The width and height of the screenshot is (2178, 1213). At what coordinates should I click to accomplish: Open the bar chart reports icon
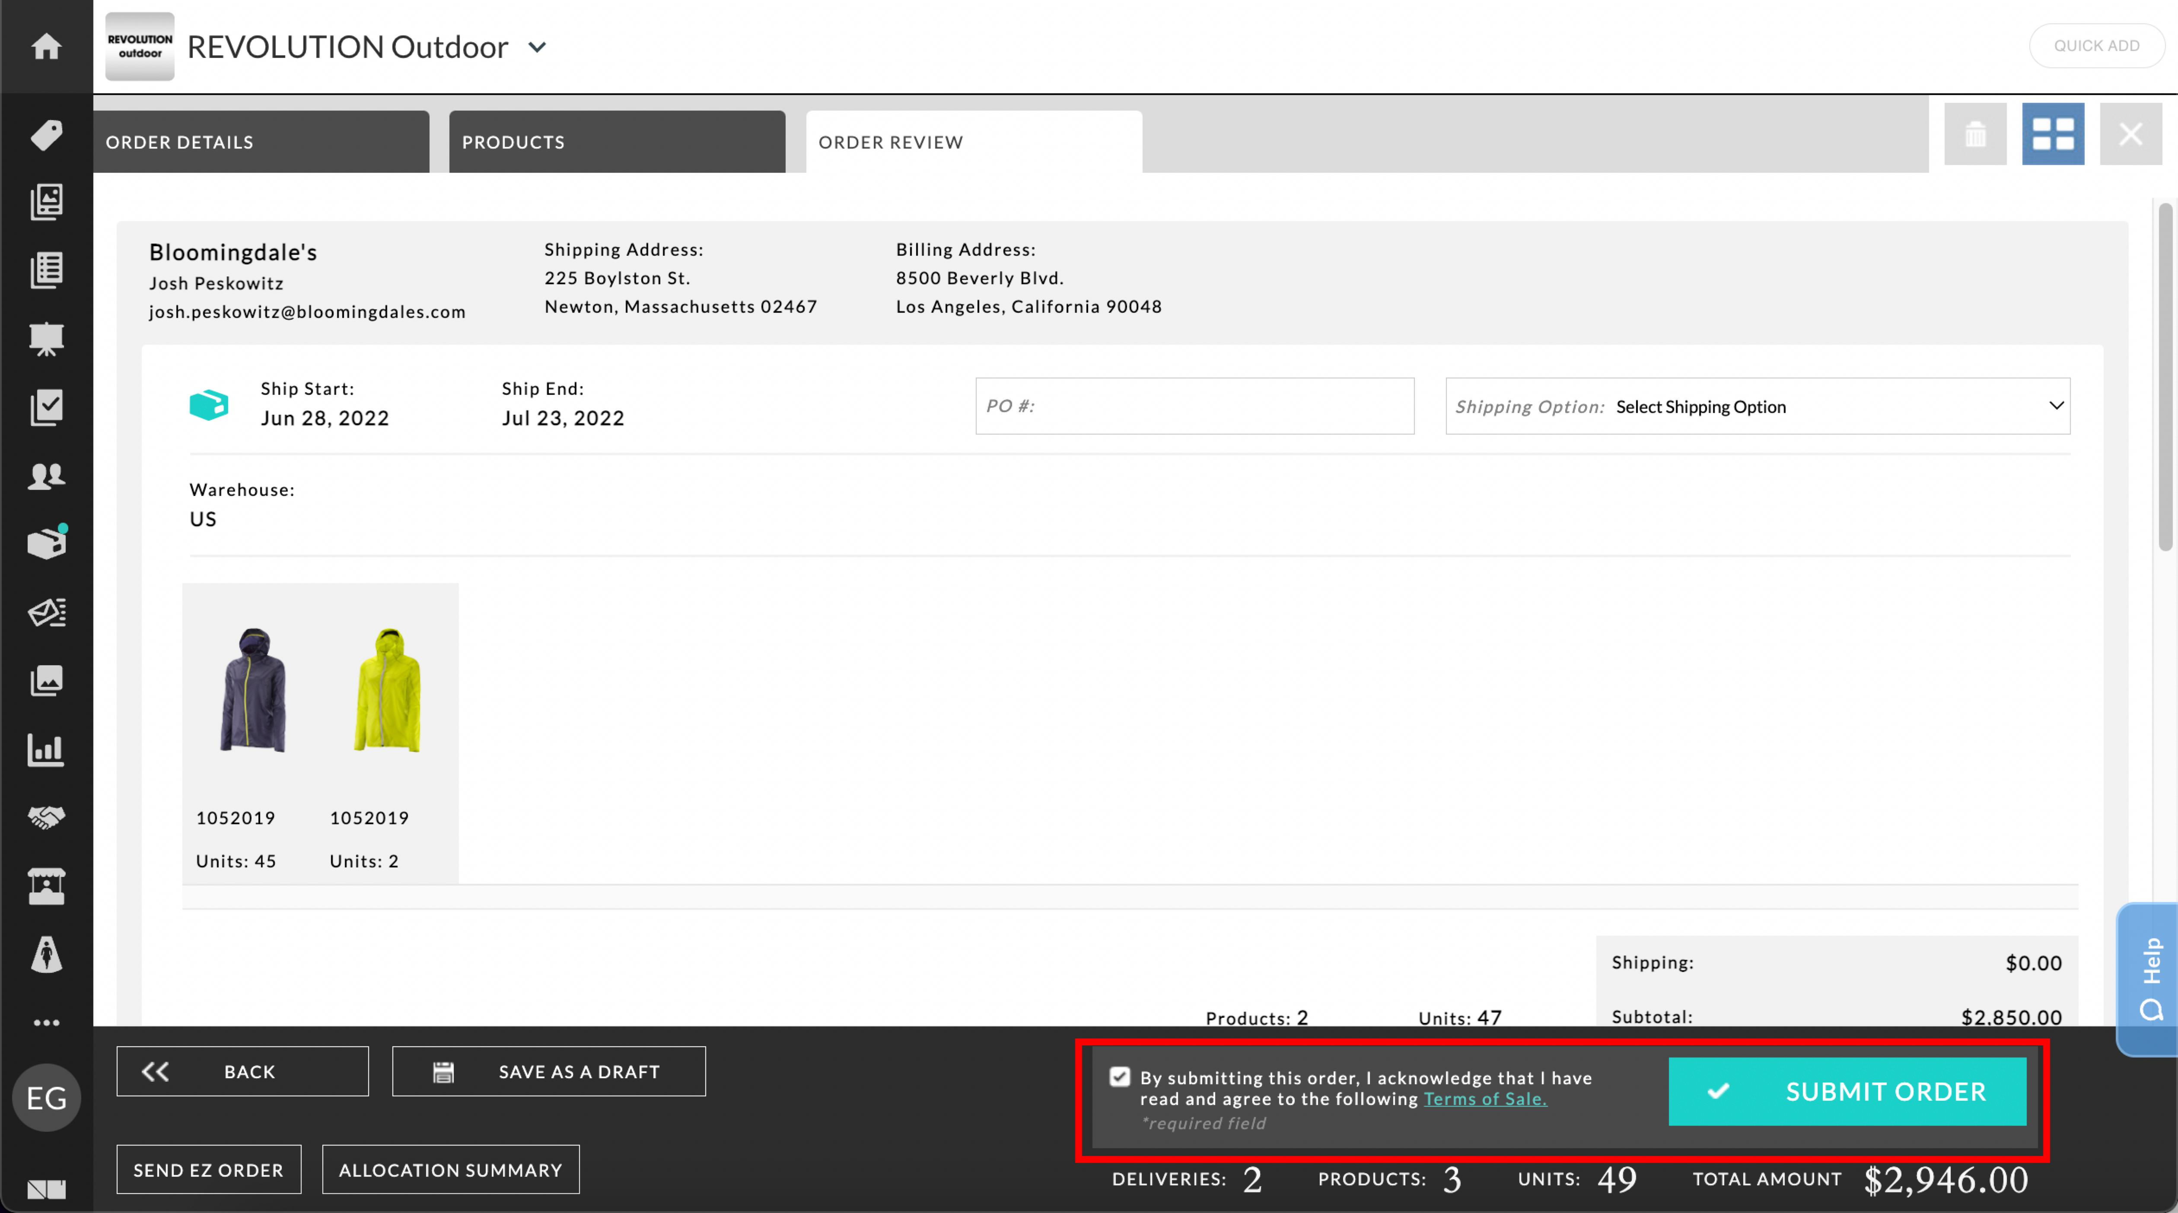(47, 750)
